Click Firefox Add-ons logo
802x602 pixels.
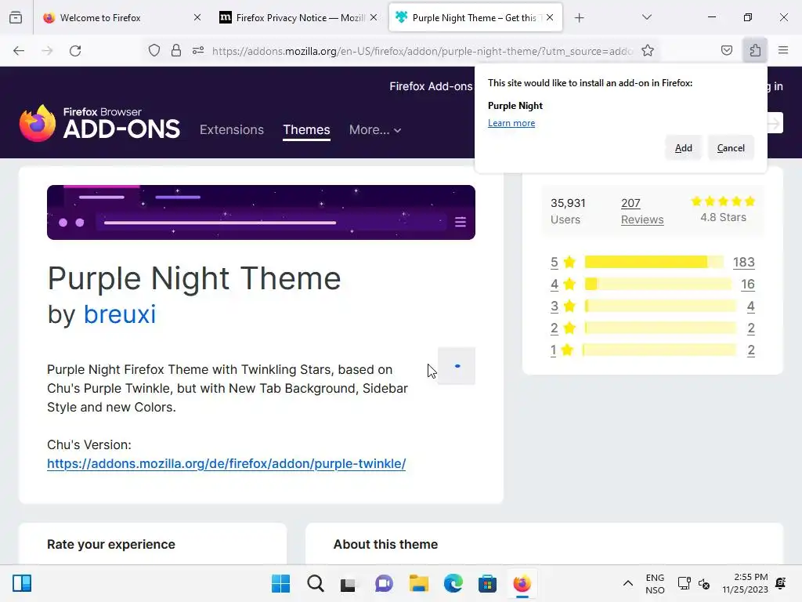pos(99,123)
